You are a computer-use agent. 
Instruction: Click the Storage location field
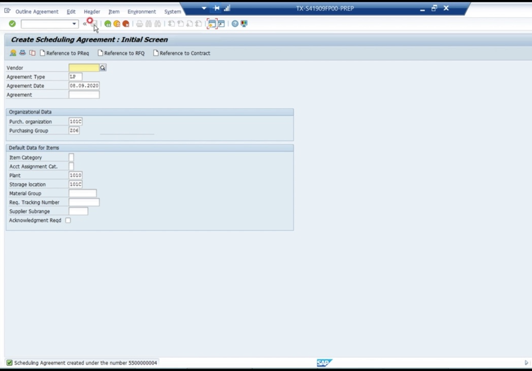point(76,184)
